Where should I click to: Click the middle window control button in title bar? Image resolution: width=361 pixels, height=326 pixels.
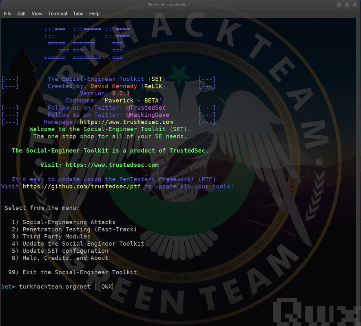[347, 4]
